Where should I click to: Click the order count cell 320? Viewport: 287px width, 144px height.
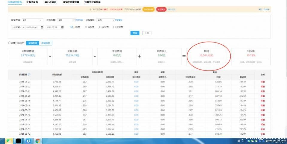pos(85,125)
